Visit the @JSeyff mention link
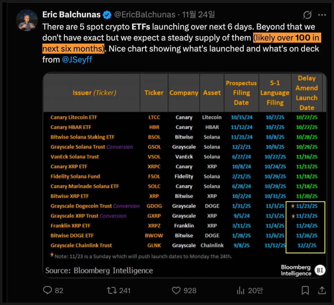Image resolution: width=334 pixels, height=305 pixels. 77,60
